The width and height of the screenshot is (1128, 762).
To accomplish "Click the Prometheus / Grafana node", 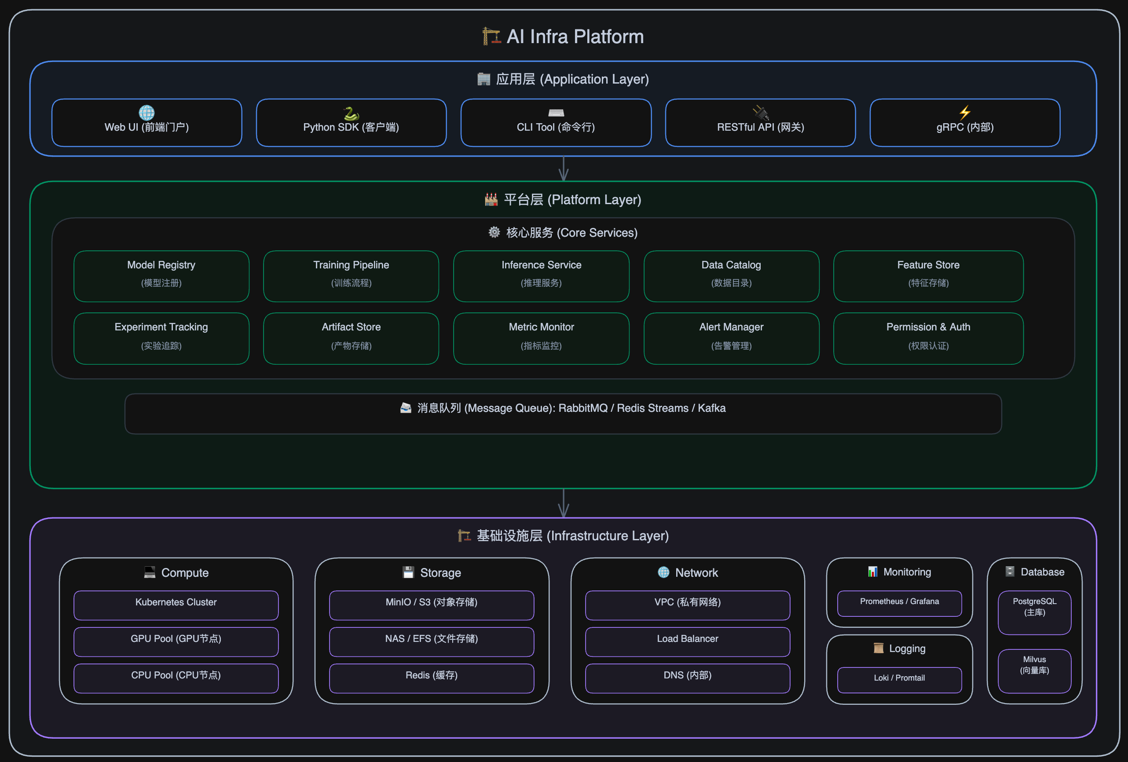I will coord(899,603).
